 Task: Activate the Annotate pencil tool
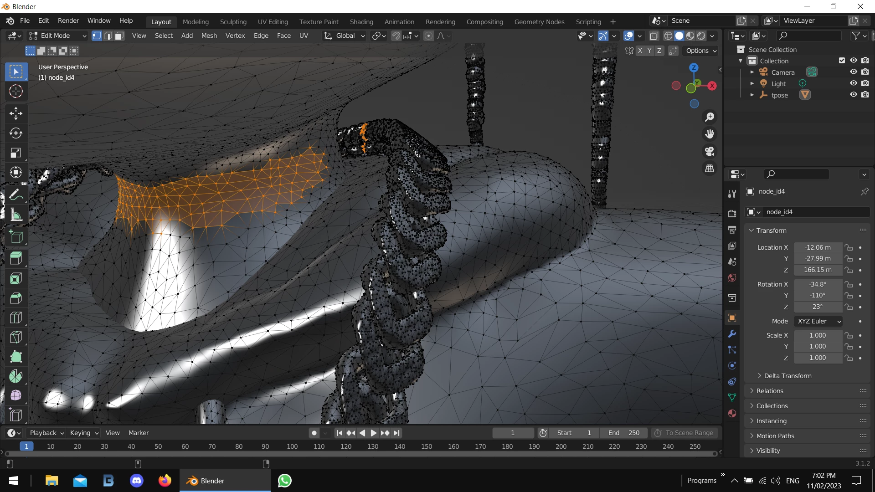[x=16, y=195]
